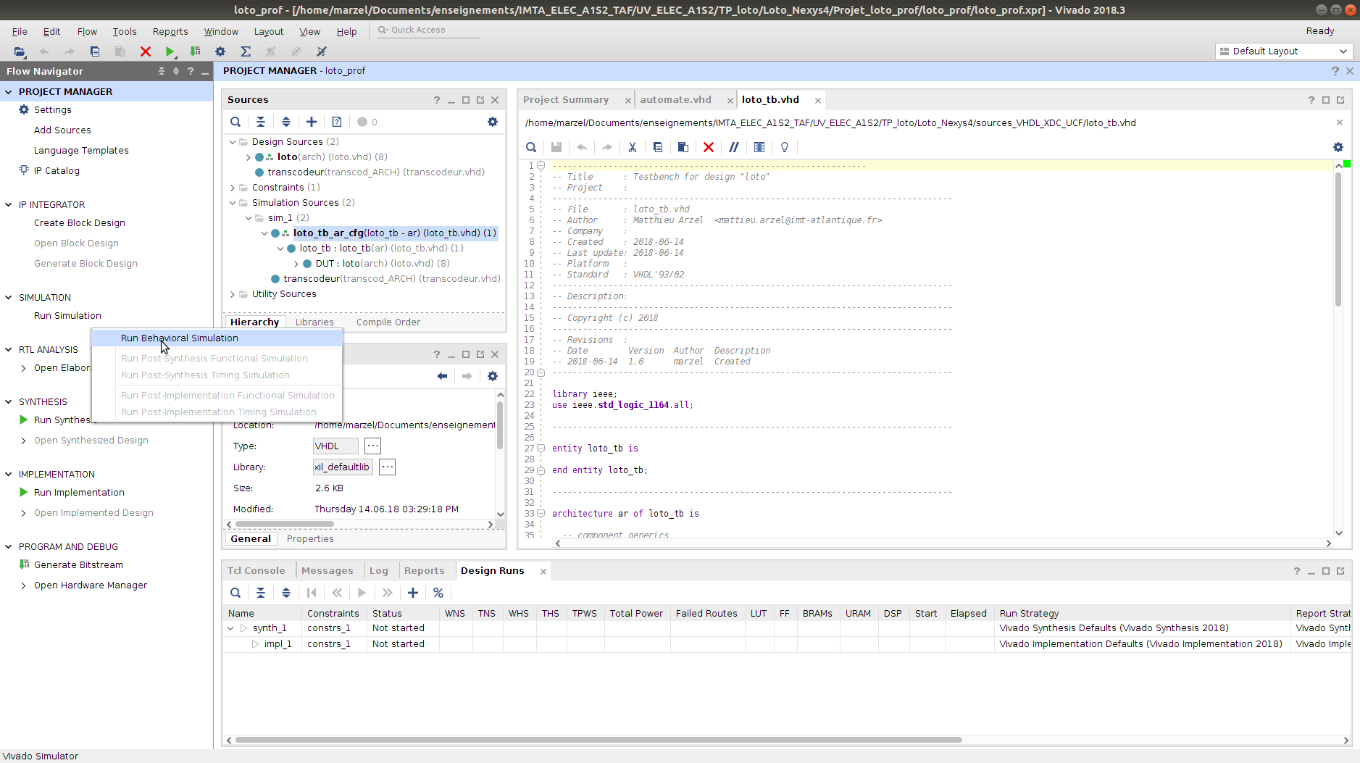Screen dimensions: 1360x763
Task: Click the red X delete icon in main toolbar
Action: [146, 51]
